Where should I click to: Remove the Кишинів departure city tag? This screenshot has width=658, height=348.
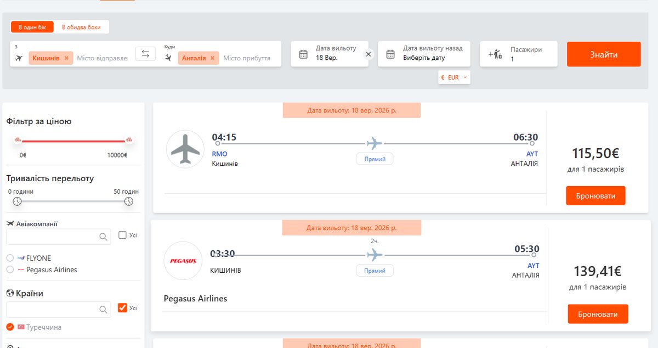coord(66,58)
